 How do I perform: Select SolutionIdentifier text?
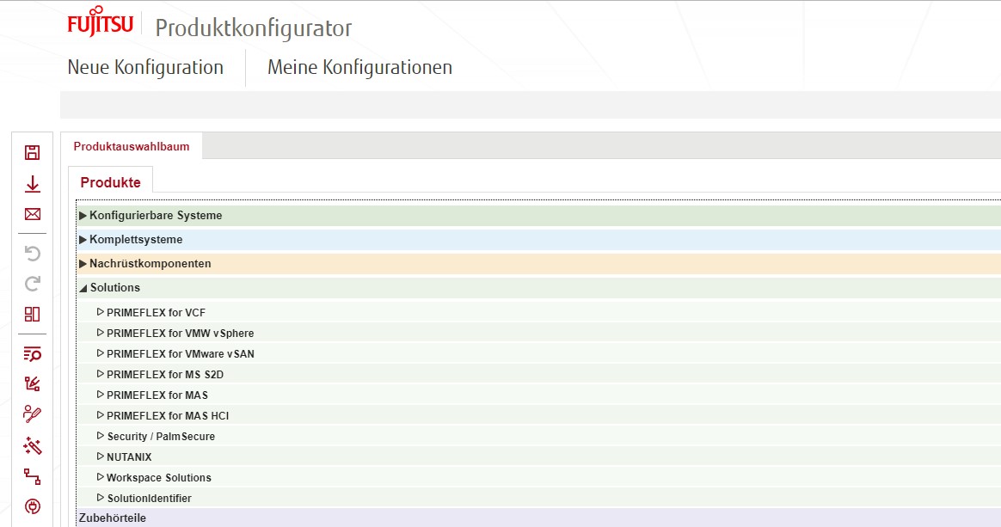pos(150,499)
